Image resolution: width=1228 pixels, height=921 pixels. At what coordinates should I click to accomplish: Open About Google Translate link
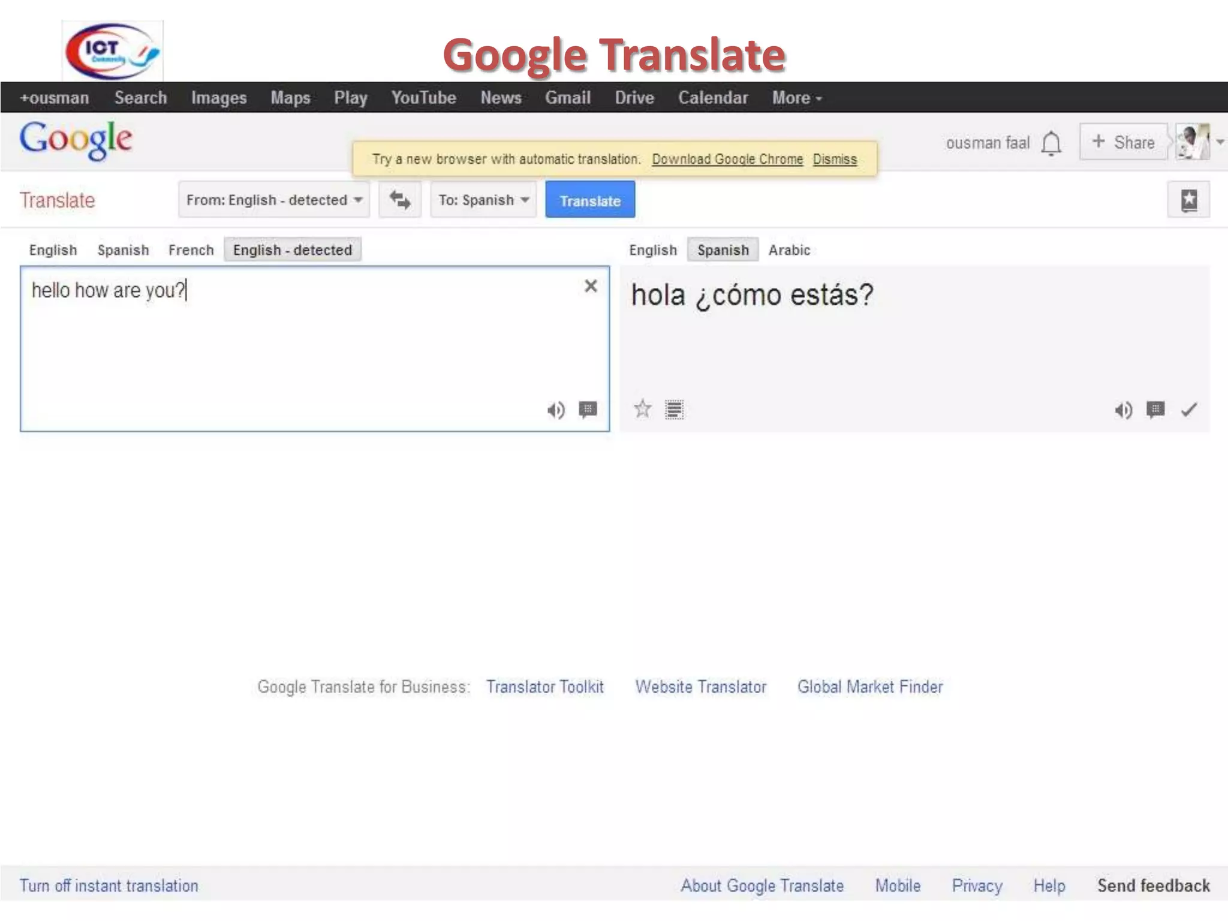[x=762, y=886]
